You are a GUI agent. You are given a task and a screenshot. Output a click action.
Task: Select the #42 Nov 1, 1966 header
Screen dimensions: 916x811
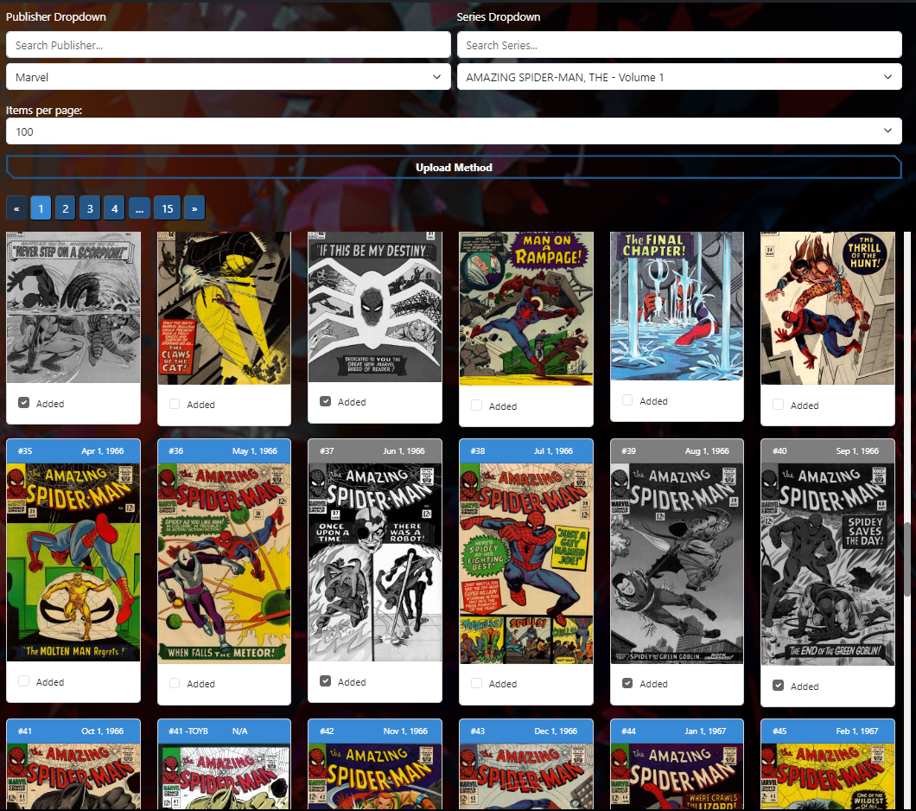pyautogui.click(x=375, y=731)
